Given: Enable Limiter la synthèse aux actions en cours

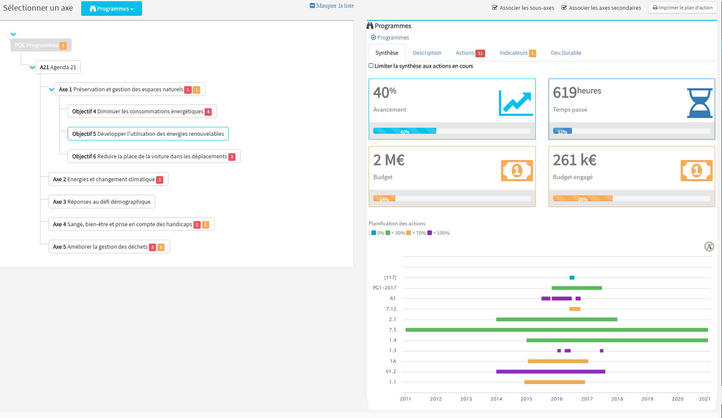Looking at the screenshot, I should pos(371,66).
